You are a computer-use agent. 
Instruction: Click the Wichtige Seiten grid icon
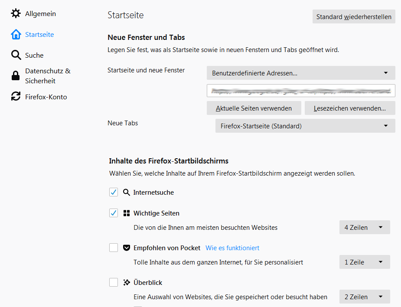coord(126,213)
